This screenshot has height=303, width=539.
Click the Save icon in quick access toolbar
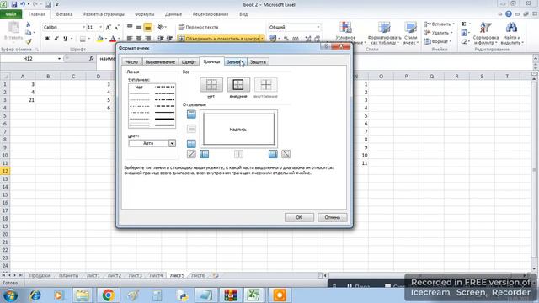tap(14, 4)
